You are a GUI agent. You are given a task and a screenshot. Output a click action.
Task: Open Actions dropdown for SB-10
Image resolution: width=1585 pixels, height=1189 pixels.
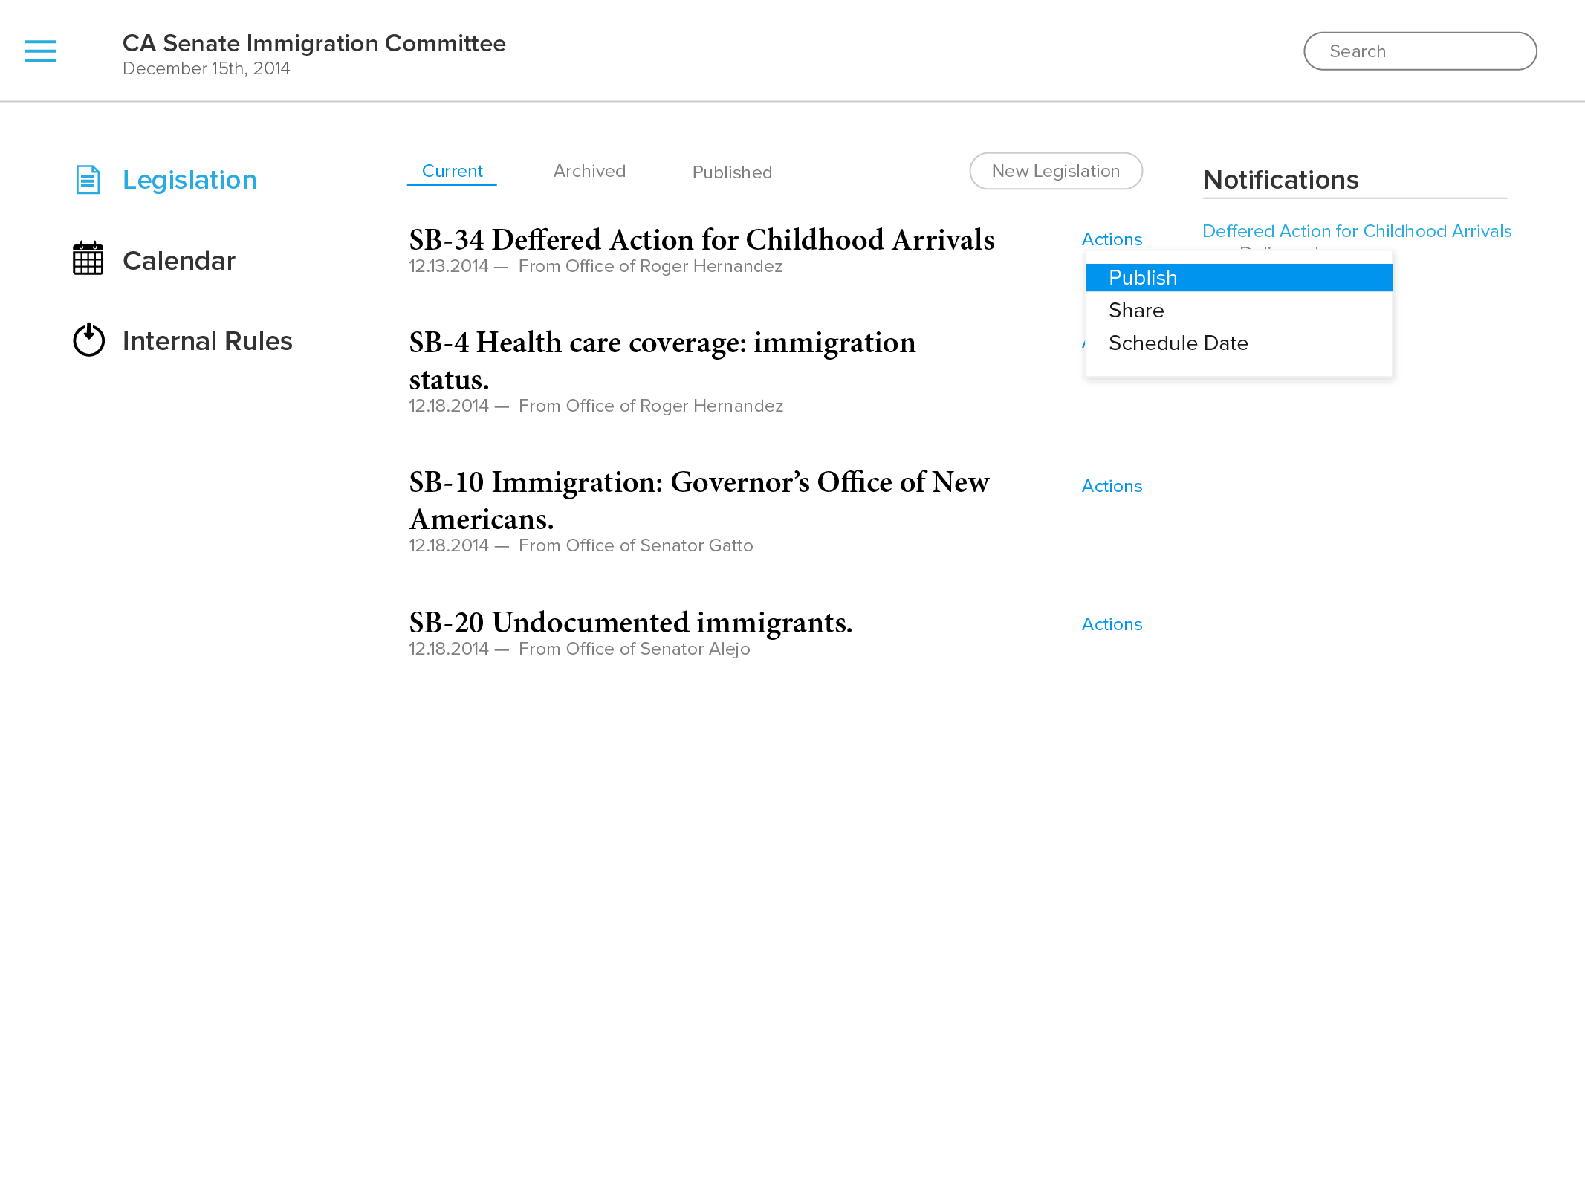coord(1112,486)
